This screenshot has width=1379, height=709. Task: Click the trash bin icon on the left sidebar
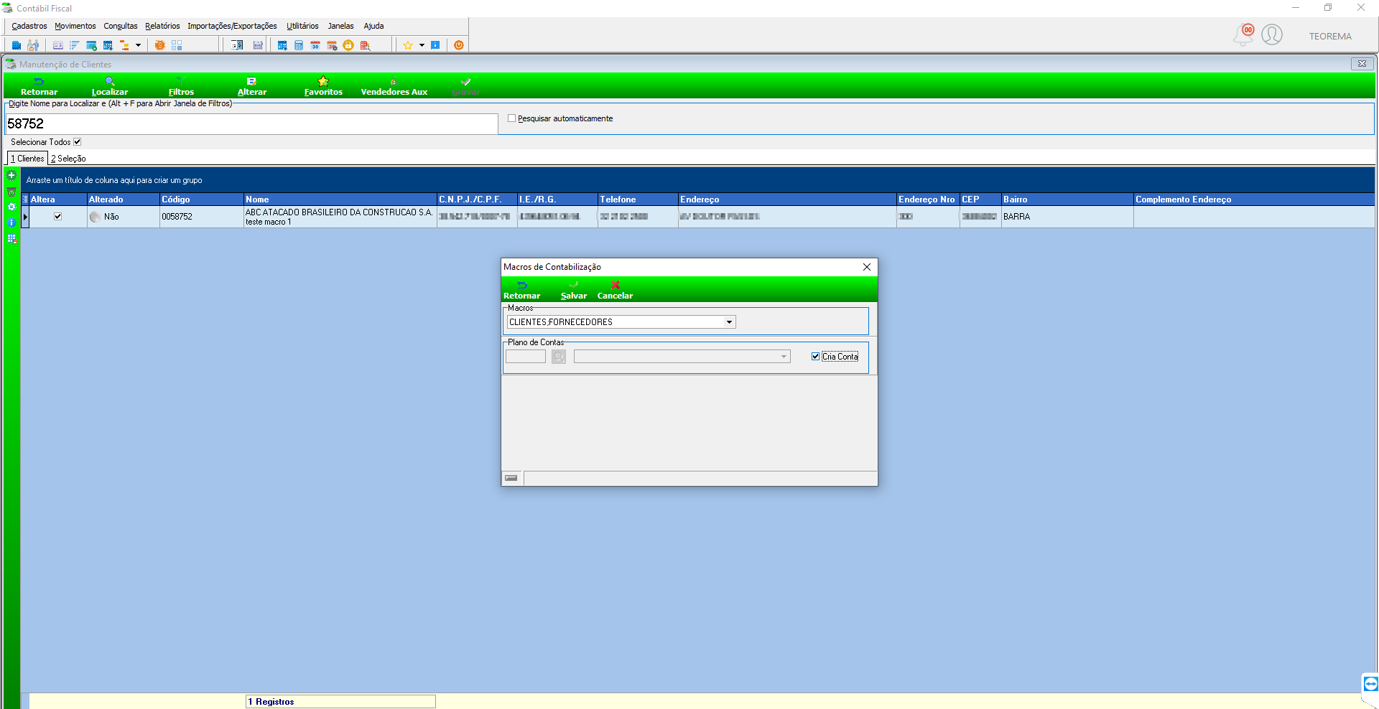point(11,192)
